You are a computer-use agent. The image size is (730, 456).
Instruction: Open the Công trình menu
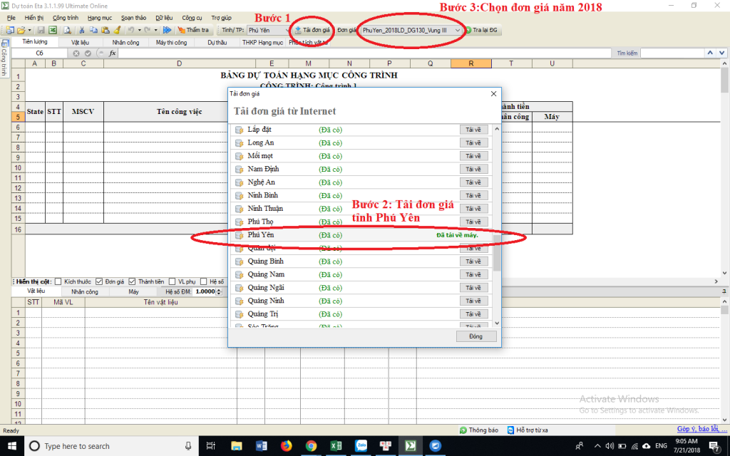pos(66,16)
